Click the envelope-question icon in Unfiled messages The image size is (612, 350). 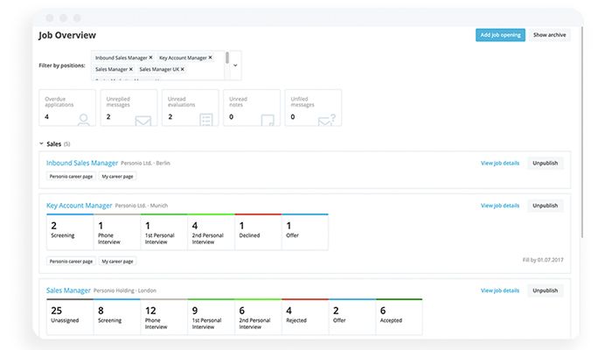click(327, 120)
